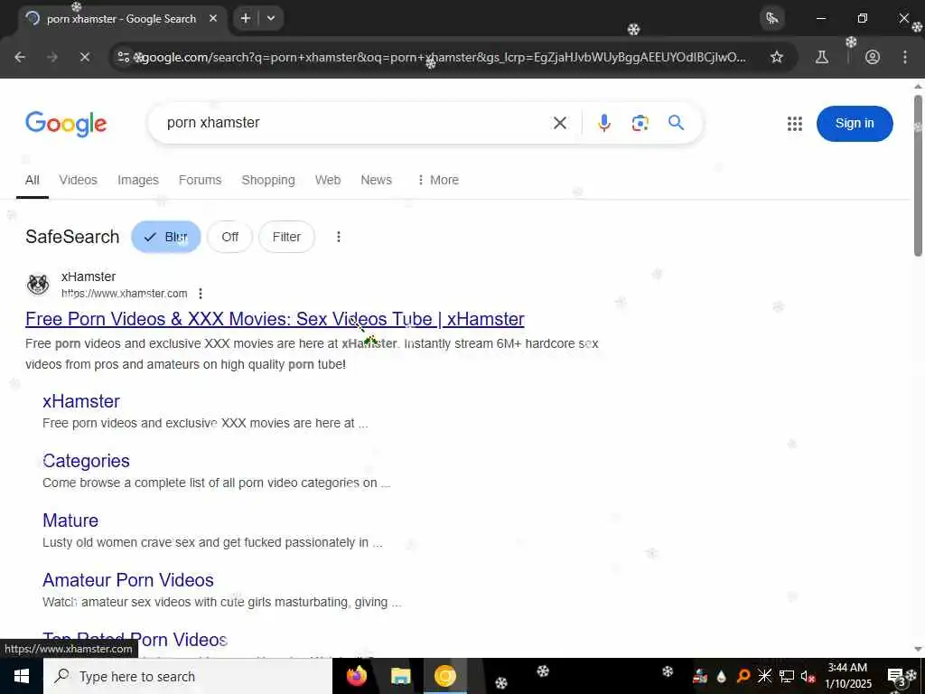Go back with the browser back arrow
The height and width of the screenshot is (694, 925).
(20, 57)
